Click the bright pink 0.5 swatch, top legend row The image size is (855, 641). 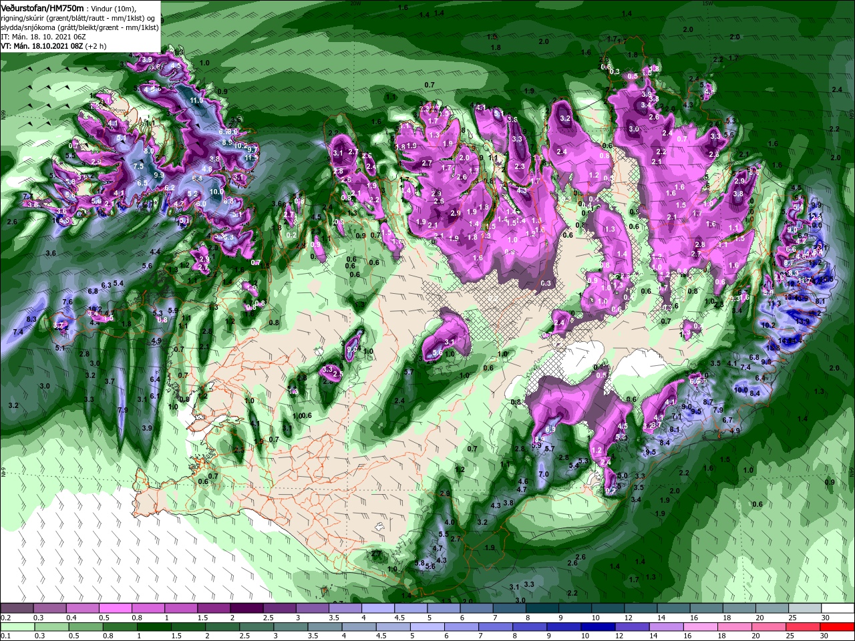[x=115, y=608]
